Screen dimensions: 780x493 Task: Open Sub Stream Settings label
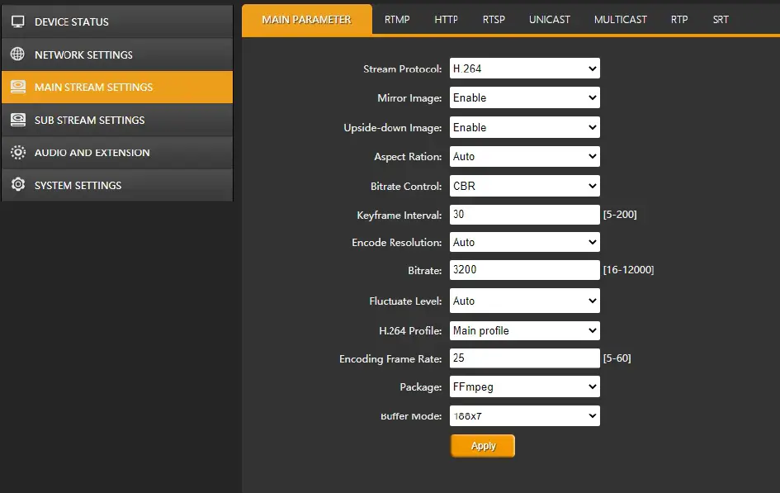pyautogui.click(x=89, y=120)
